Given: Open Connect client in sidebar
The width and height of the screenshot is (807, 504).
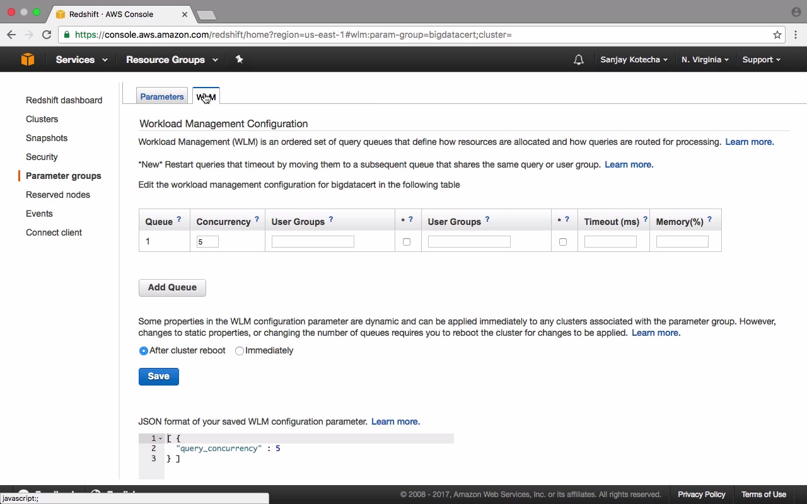Looking at the screenshot, I should click(54, 232).
